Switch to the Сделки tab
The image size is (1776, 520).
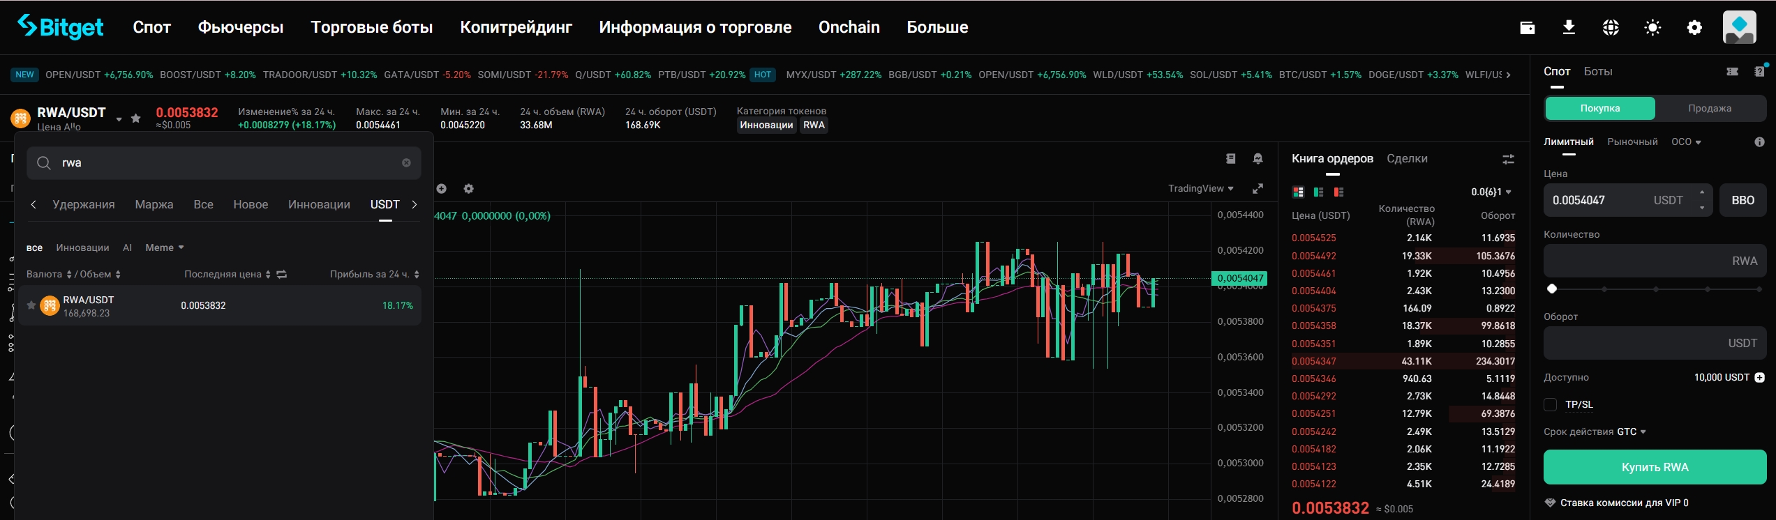1407,159
